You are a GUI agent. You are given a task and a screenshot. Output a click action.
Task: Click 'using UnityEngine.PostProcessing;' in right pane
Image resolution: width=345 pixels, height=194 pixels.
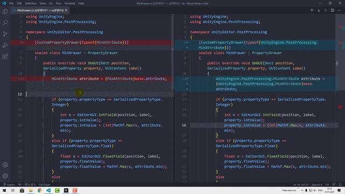click(x=225, y=22)
